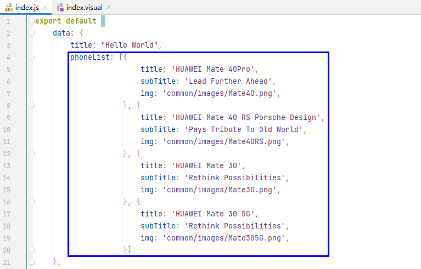Switch to the index.visual tab
The image size is (421, 269).
tap(85, 8)
